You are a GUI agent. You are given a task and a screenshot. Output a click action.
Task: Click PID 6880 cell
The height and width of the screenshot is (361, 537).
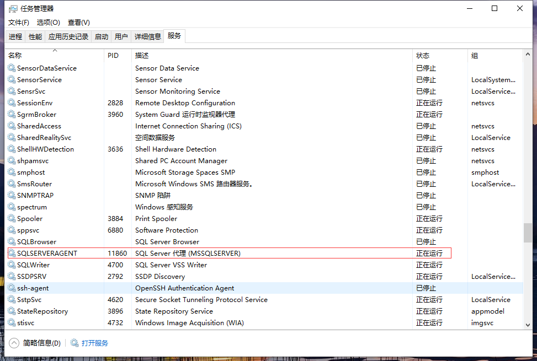tap(115, 230)
